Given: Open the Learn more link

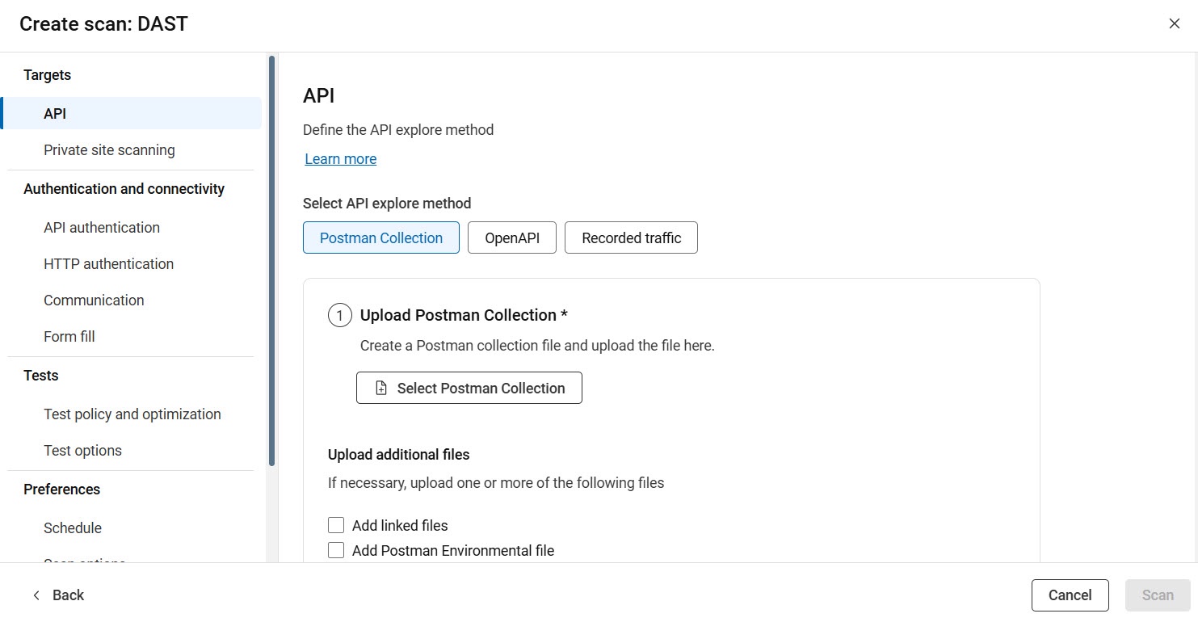Looking at the screenshot, I should click(x=340, y=158).
